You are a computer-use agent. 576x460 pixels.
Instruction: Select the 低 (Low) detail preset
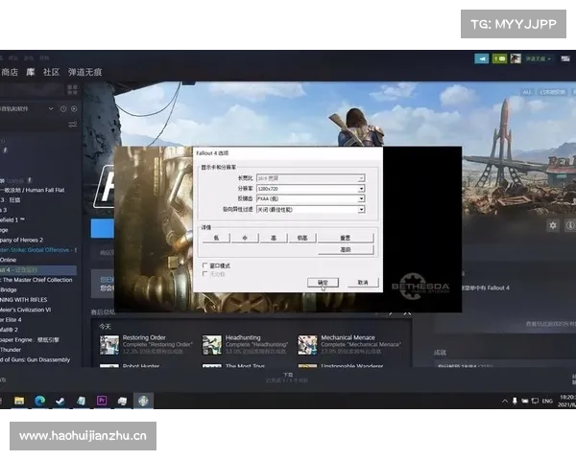tap(216, 238)
